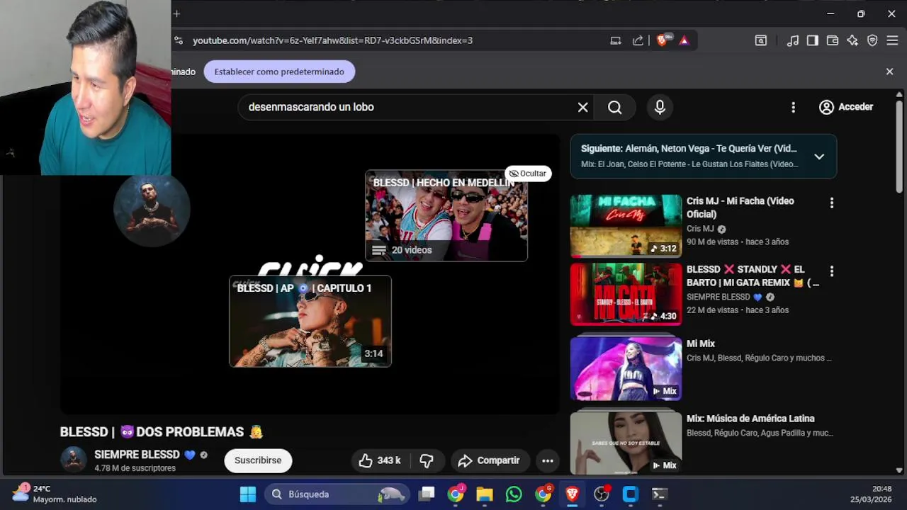Open options menu for MI GATA REMIX
907x510 pixels.
pos(831,271)
